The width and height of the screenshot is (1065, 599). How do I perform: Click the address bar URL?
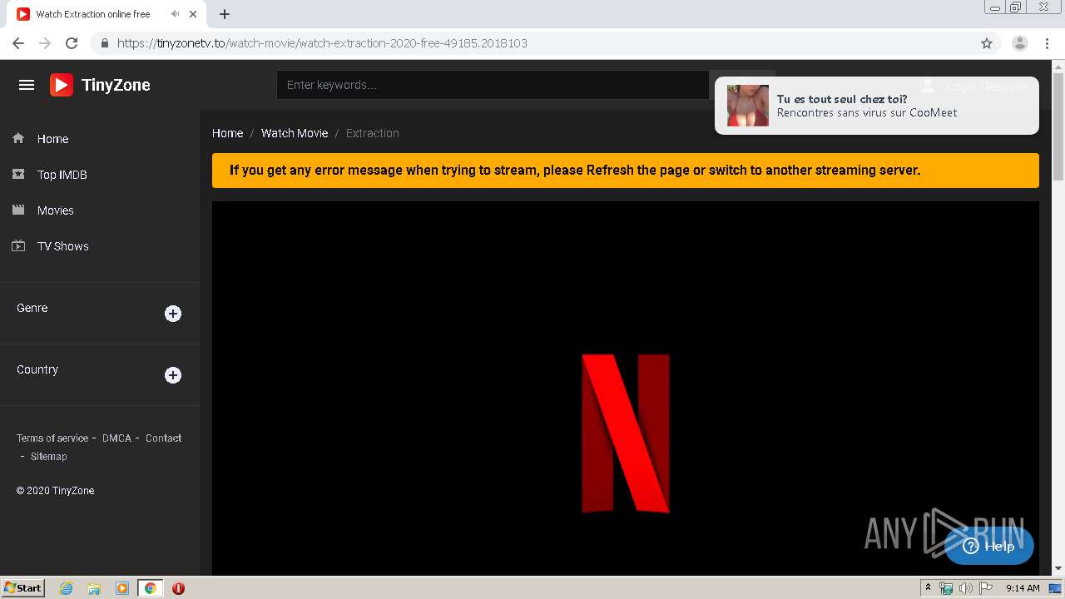pos(322,43)
